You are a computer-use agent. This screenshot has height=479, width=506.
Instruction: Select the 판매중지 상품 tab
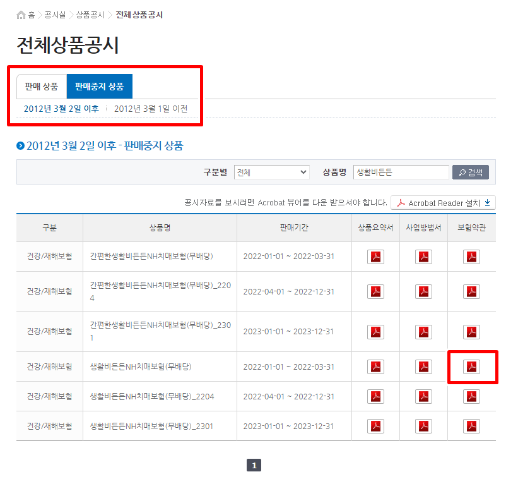tap(100, 87)
